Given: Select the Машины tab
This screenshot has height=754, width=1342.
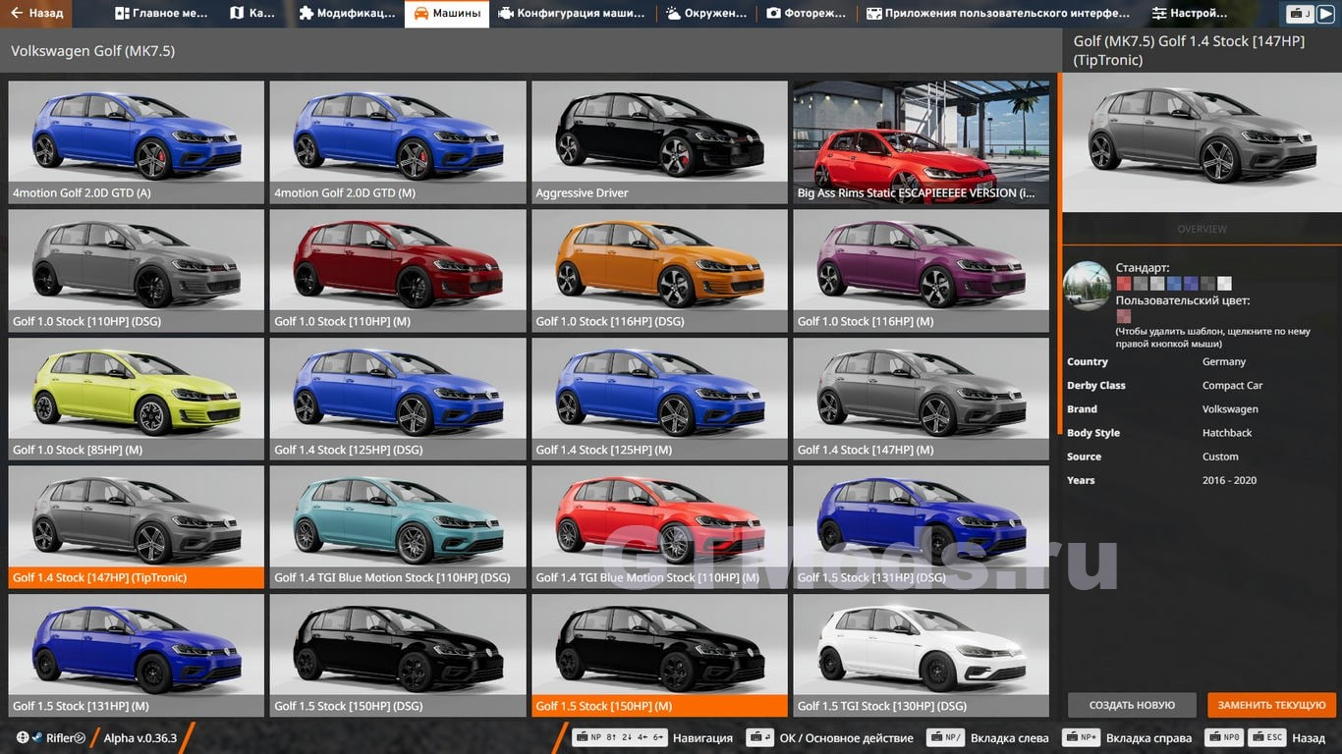Looking at the screenshot, I should coord(447,14).
